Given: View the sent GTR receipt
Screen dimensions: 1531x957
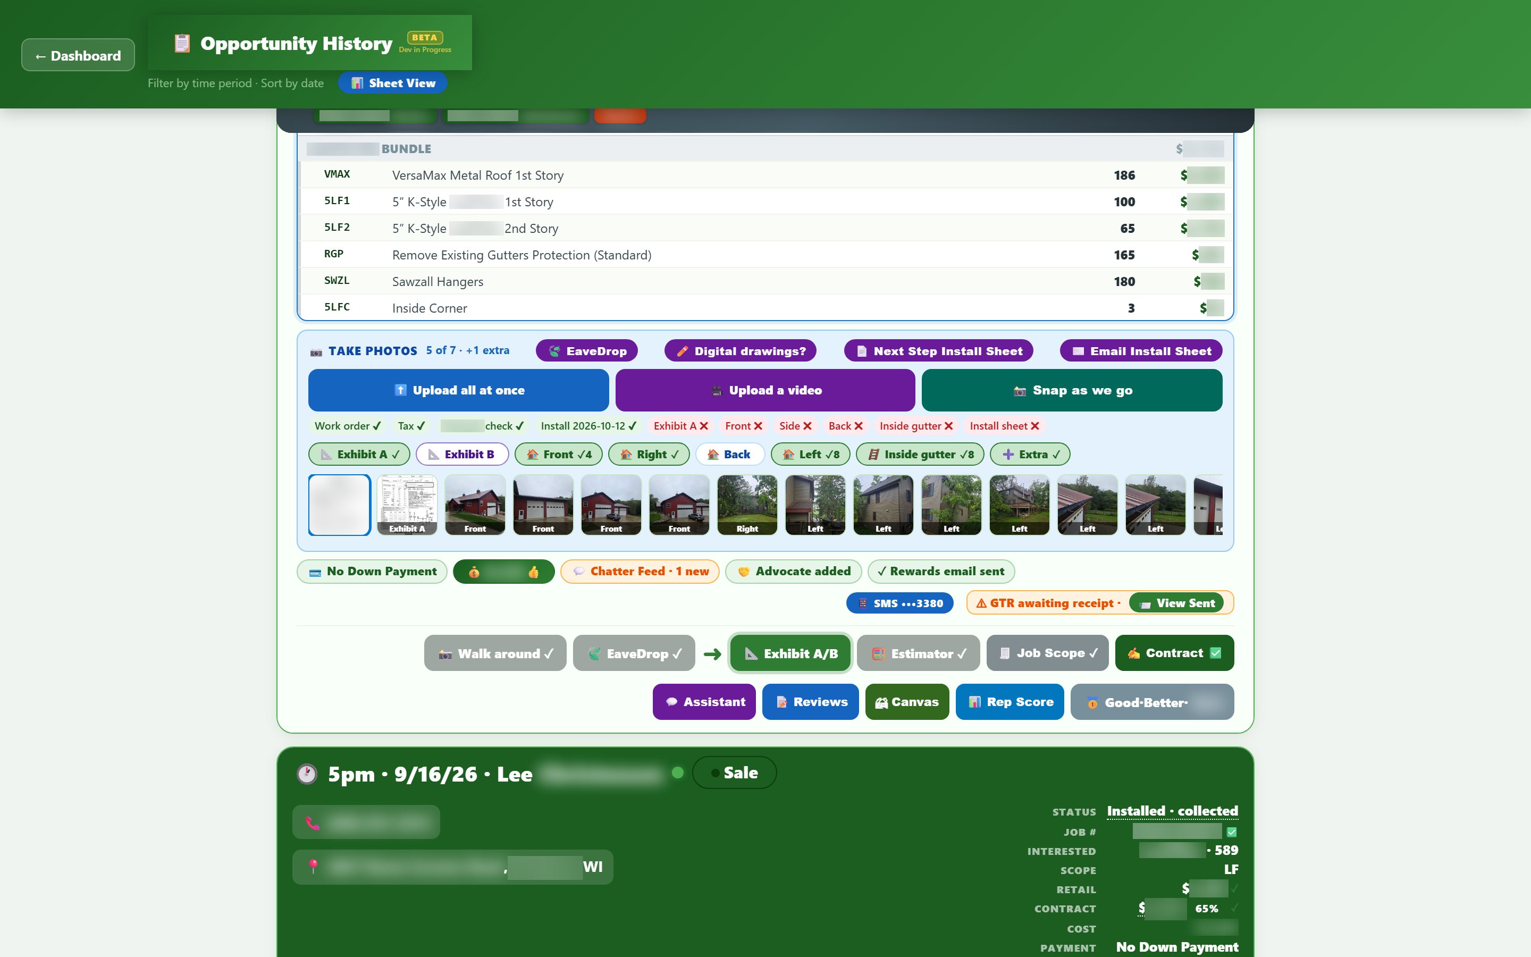Looking at the screenshot, I should click(1177, 603).
